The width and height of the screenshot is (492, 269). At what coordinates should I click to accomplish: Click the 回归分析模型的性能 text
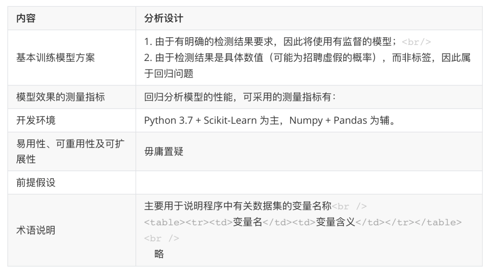click(x=240, y=97)
